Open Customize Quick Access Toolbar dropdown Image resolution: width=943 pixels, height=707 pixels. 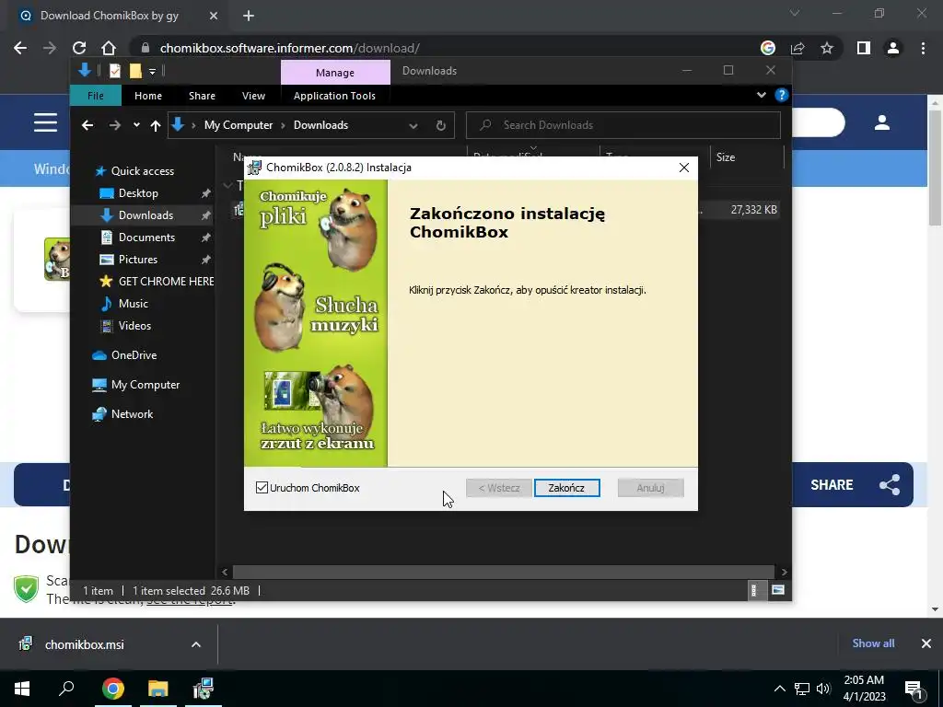152,72
